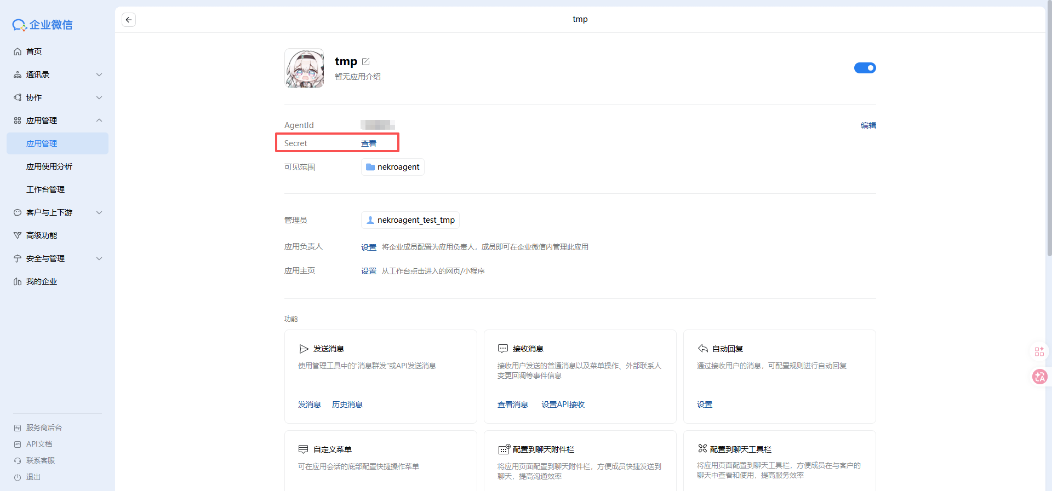This screenshot has width=1052, height=491.
Task: Edit the tmp app name pencil icon
Action: coord(366,61)
